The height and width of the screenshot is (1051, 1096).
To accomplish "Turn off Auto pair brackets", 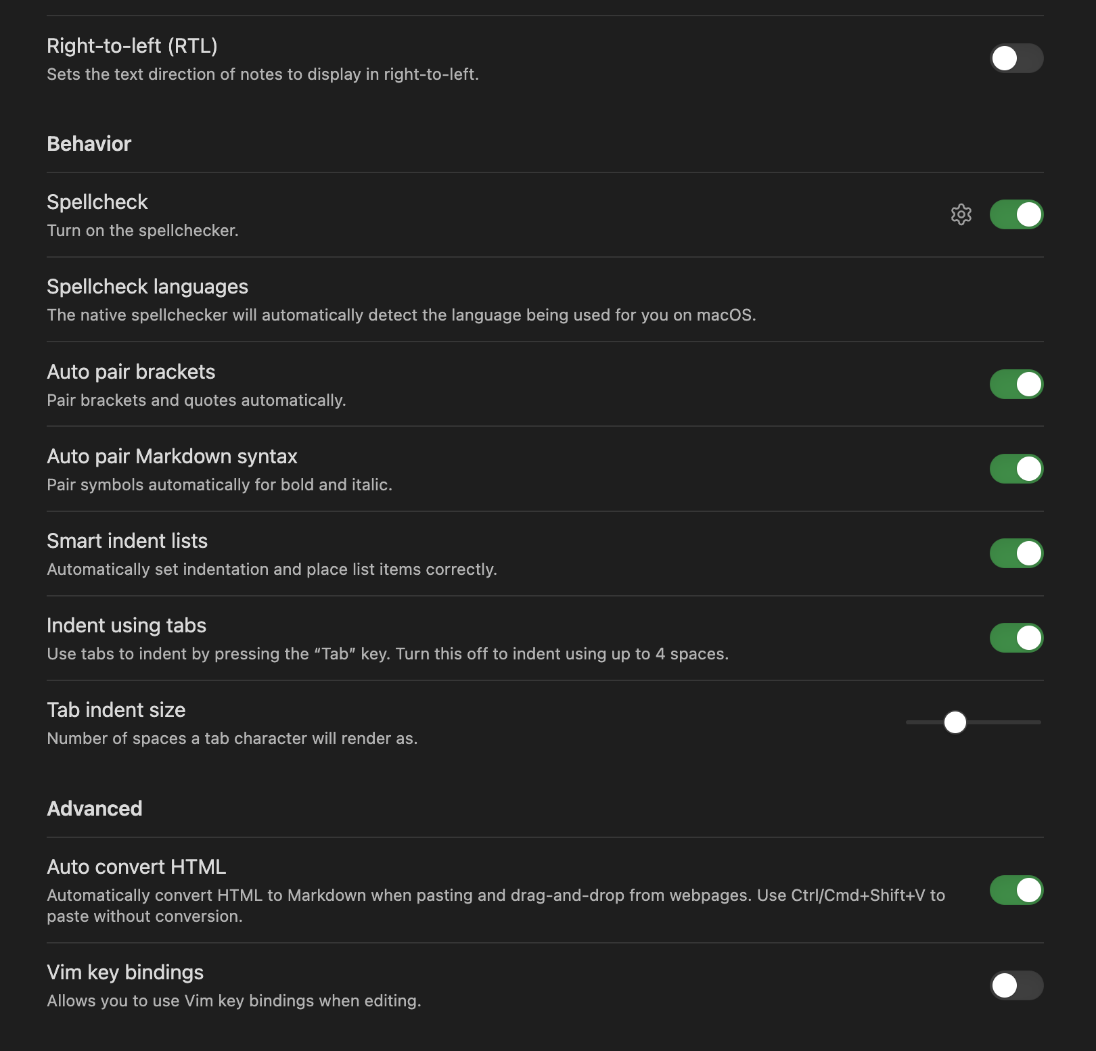I will coord(1016,384).
